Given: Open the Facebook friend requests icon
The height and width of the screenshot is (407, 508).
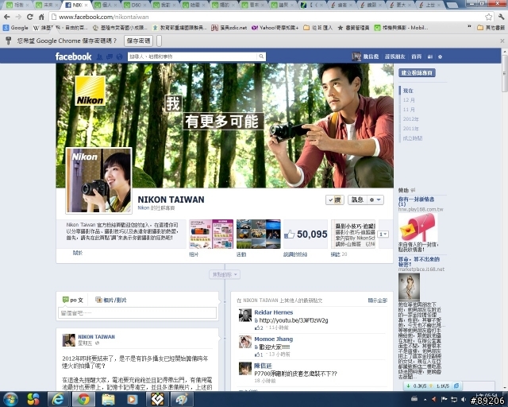Looking at the screenshot, I should [100, 56].
